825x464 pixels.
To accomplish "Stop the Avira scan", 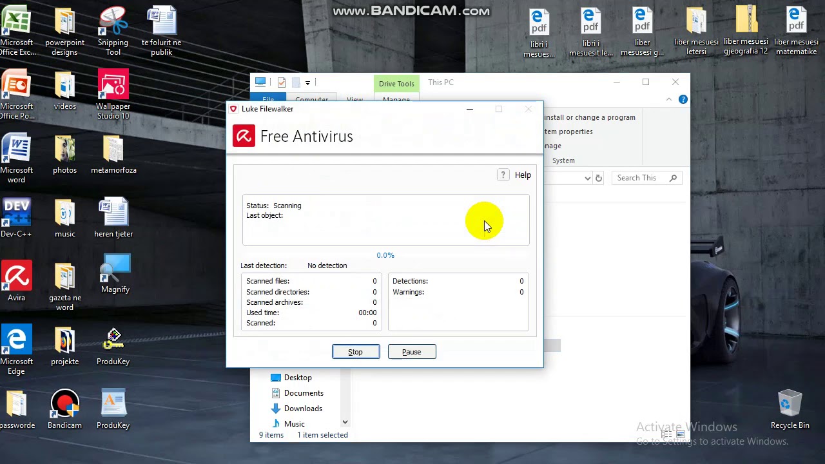I will coord(356,352).
